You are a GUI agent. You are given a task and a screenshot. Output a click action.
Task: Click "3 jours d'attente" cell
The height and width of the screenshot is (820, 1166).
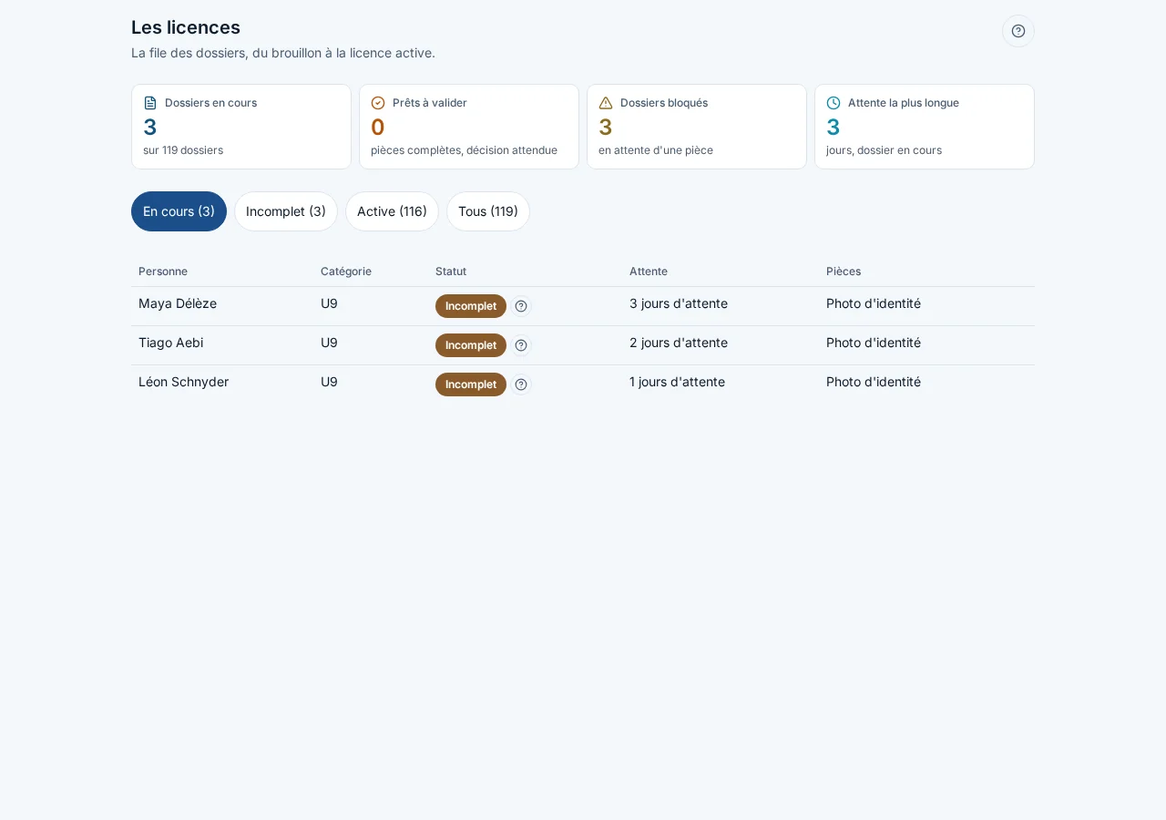click(679, 303)
